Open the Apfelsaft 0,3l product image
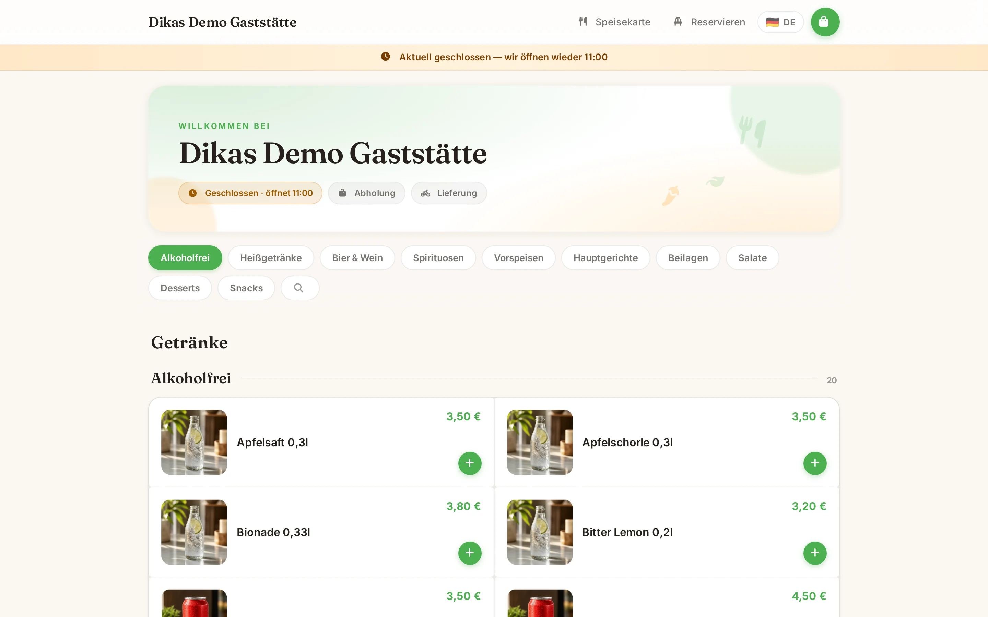The image size is (988, 617). (x=194, y=442)
